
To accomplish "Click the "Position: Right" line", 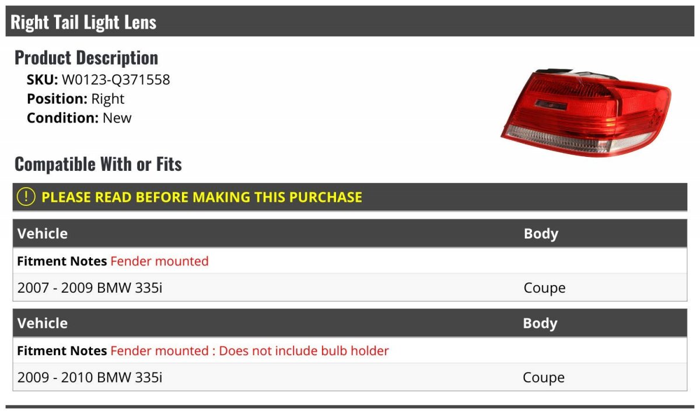I will pyautogui.click(x=75, y=99).
